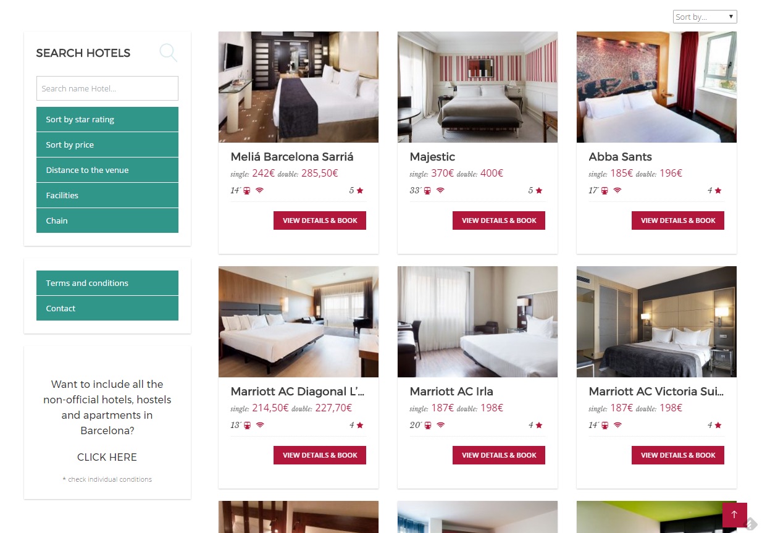Click the star icon on Marriott AC Diagonal card
The height and width of the screenshot is (533, 770).
coord(360,425)
